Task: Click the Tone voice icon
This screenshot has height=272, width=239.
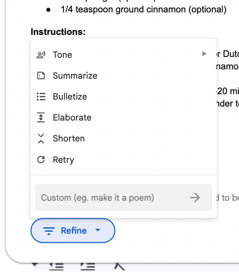Action: click(41, 55)
